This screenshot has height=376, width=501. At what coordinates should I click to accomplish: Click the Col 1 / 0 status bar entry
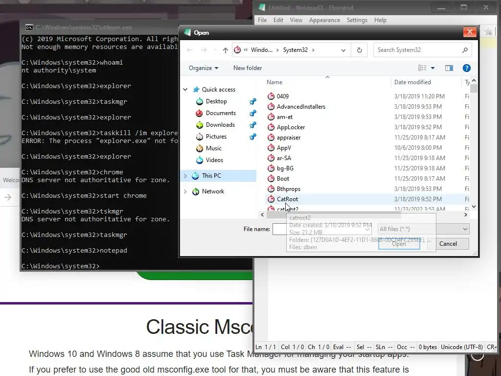coord(293,347)
